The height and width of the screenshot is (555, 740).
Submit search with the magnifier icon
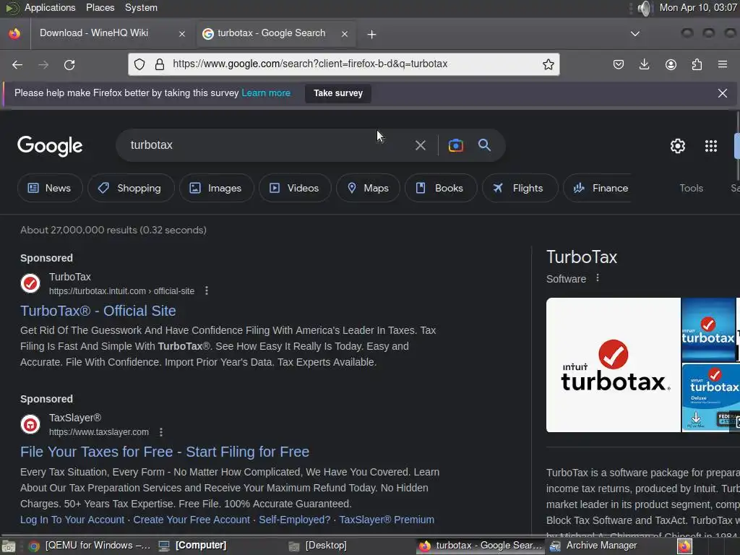click(x=484, y=145)
